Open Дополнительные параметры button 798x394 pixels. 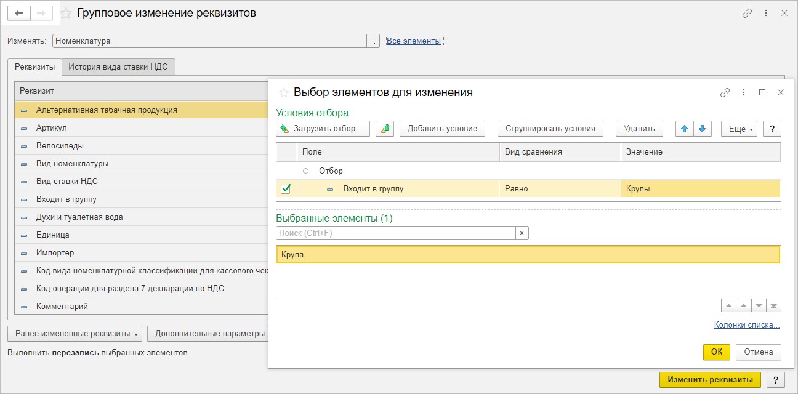click(x=208, y=334)
